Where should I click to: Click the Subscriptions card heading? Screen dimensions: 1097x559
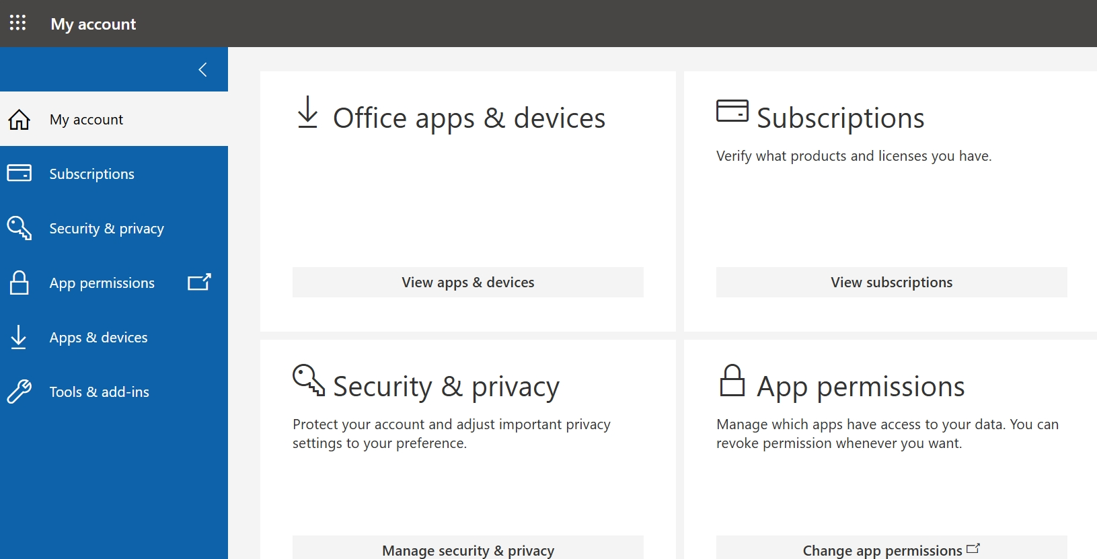[x=841, y=118]
